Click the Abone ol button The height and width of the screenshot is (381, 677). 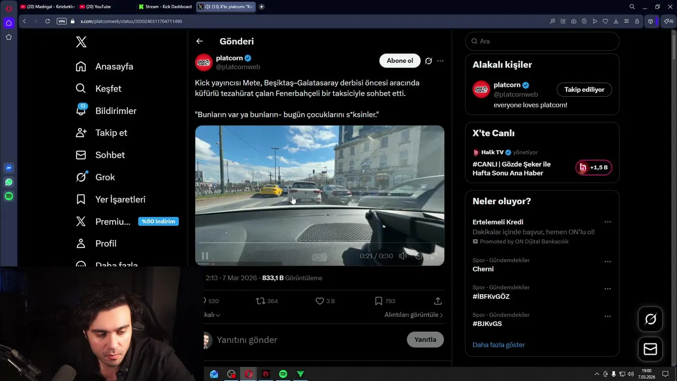click(x=400, y=61)
